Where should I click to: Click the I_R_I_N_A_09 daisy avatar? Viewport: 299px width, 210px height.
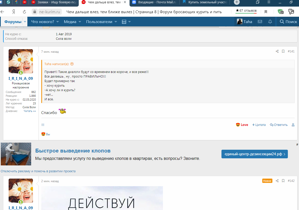pyautogui.click(x=21, y=61)
